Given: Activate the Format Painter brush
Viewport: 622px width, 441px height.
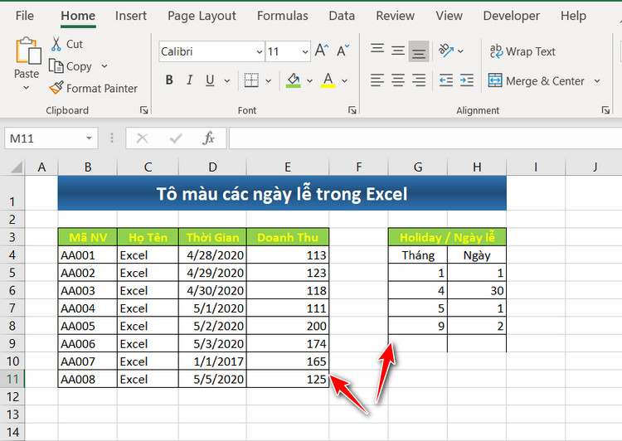Looking at the screenshot, I should 56,88.
